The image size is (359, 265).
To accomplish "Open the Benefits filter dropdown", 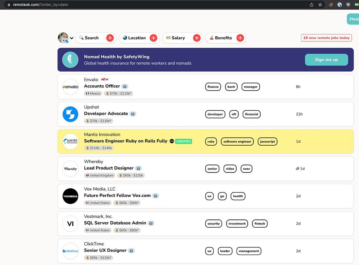I will click(x=226, y=38).
